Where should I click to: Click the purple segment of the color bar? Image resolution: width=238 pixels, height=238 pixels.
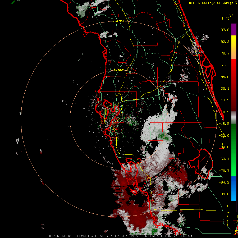(234, 29)
